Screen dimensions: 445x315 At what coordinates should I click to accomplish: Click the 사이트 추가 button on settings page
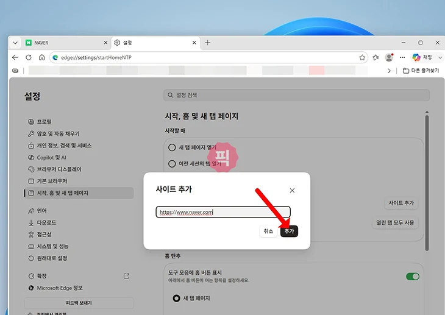point(401,203)
